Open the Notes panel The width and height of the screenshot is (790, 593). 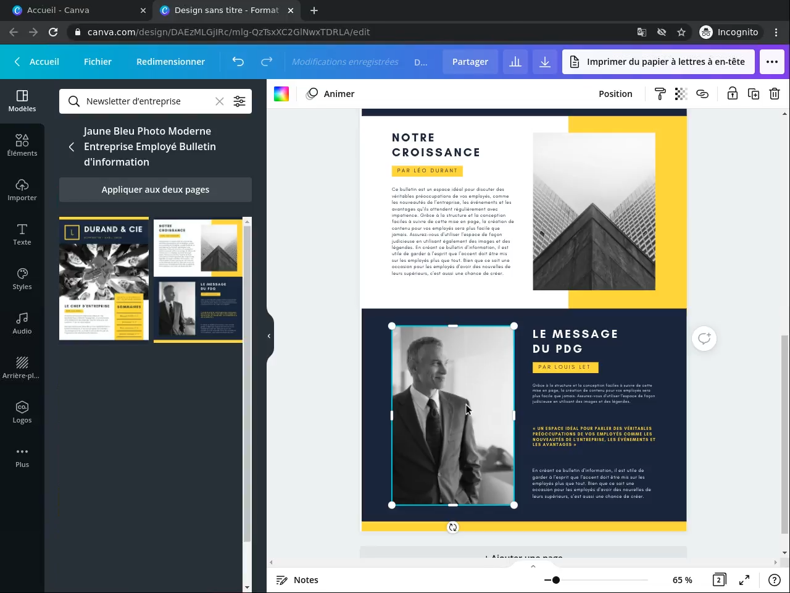pyautogui.click(x=297, y=580)
